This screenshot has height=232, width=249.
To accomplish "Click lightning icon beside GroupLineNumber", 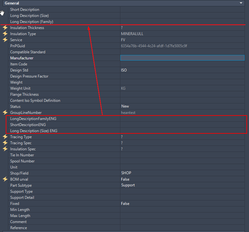I will [x=5, y=112].
